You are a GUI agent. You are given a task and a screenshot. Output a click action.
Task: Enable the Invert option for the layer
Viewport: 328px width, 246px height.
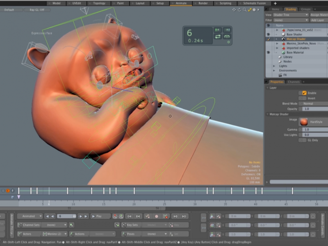click(305, 98)
